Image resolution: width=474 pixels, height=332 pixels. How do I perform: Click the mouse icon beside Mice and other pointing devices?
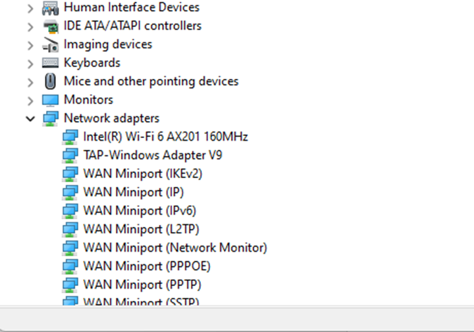[50, 82]
